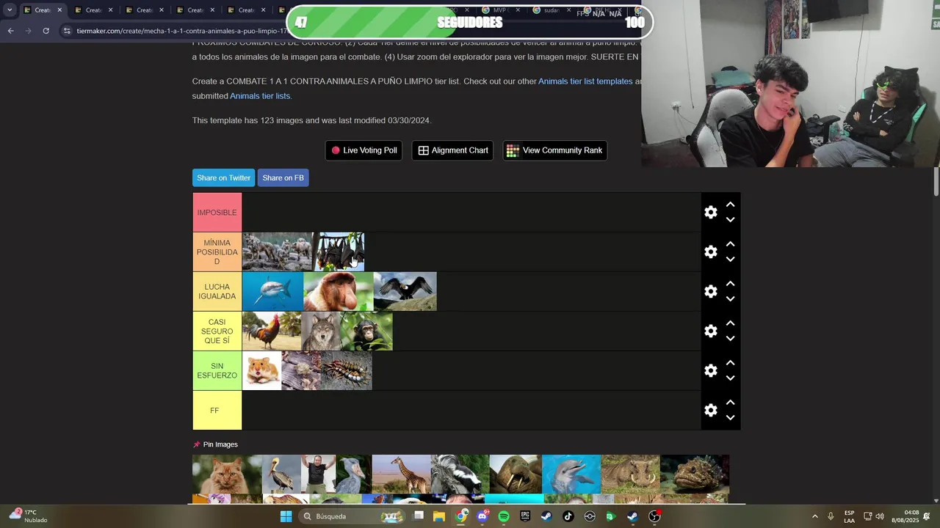Move MÍNIMA POSIBILIDAD tier up
This screenshot has width=940, height=528.
pos(730,244)
